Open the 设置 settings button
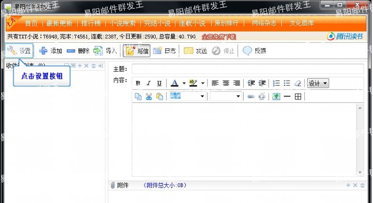The height and width of the screenshot is (203, 373). click(19, 51)
